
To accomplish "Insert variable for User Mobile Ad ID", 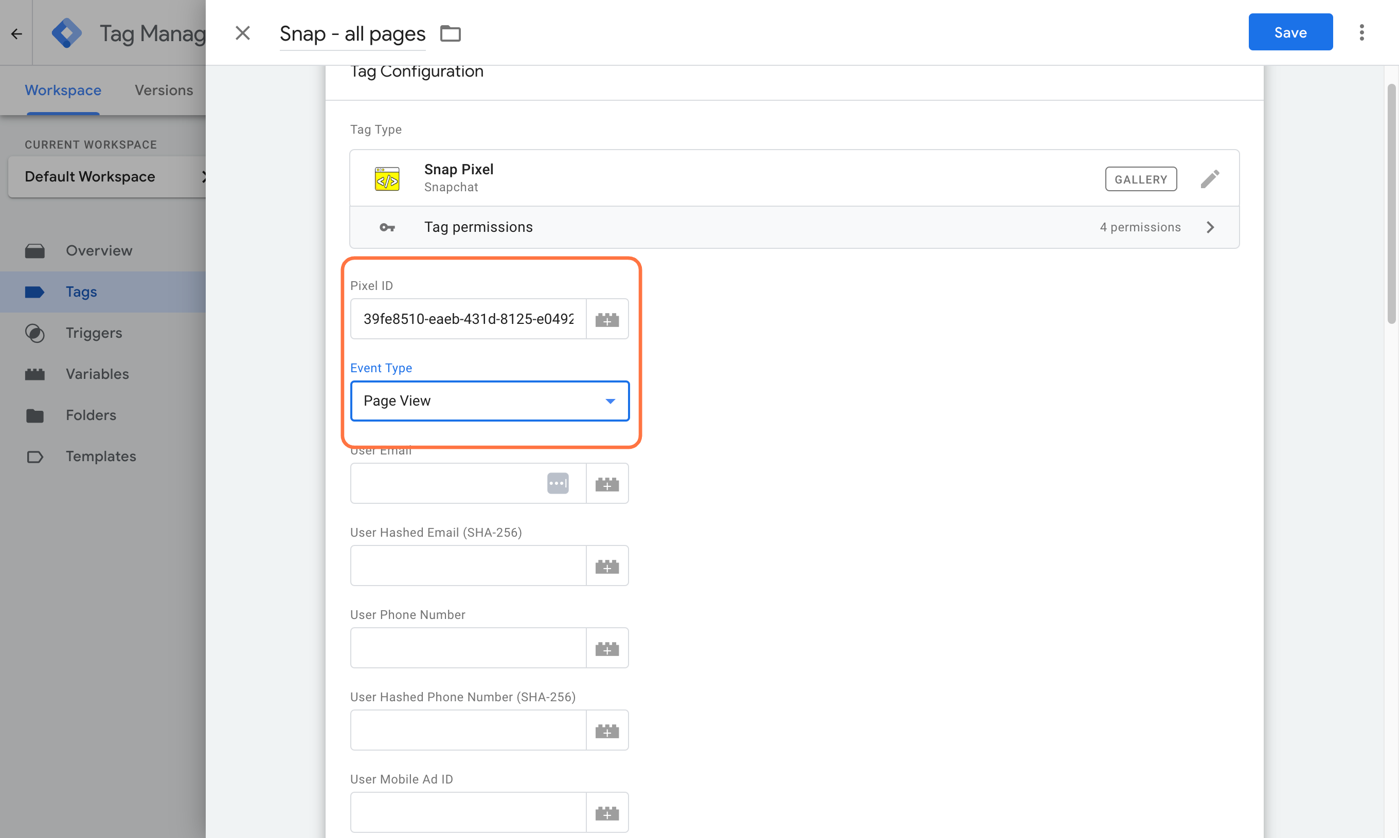I will (607, 812).
